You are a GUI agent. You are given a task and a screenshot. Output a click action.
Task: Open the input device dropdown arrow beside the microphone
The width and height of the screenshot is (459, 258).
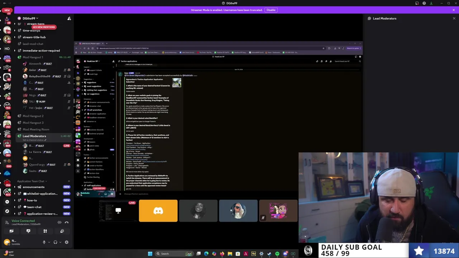[x=48, y=242]
